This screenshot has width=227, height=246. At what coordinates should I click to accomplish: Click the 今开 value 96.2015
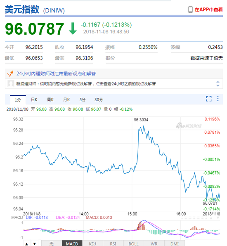34,47
